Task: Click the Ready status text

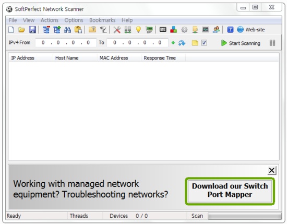Action: point(14,216)
